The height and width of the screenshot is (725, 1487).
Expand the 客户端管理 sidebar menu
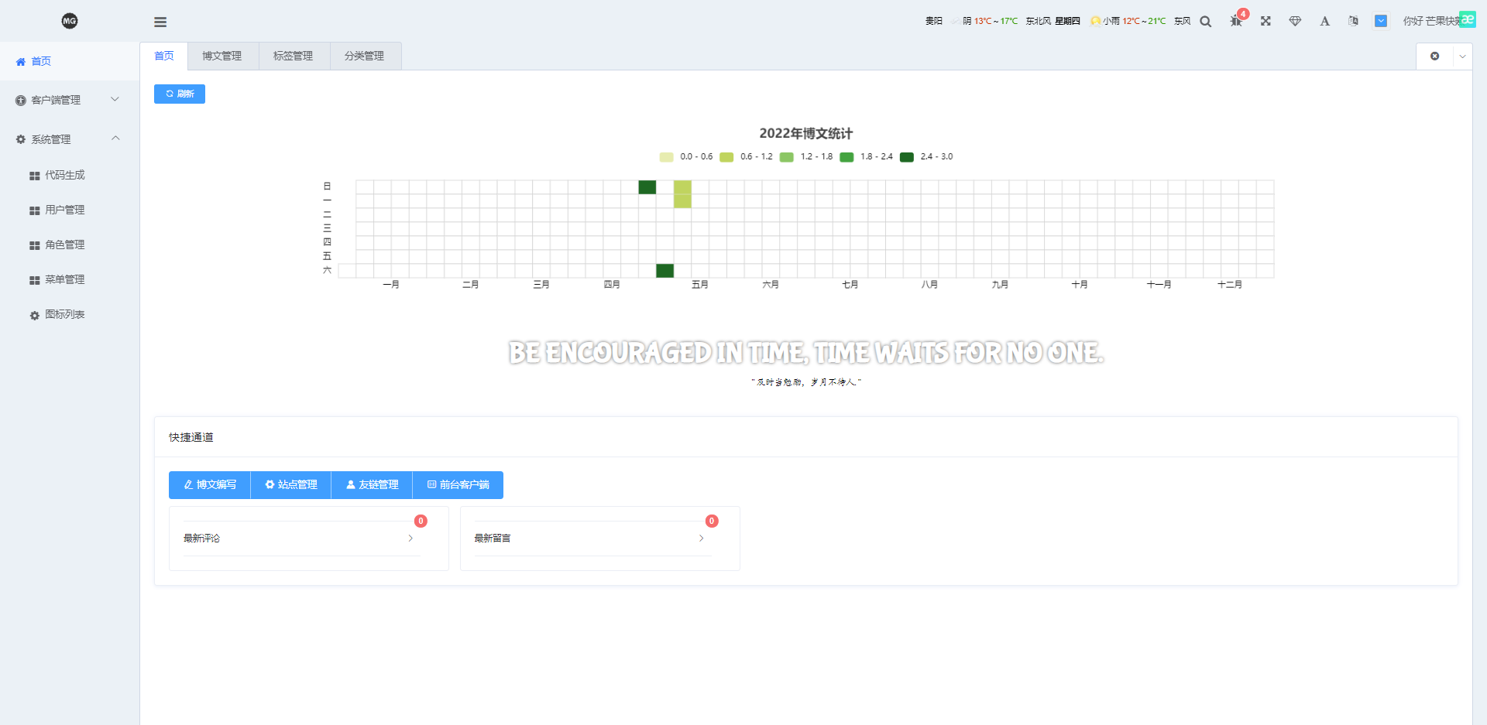pyautogui.click(x=70, y=100)
